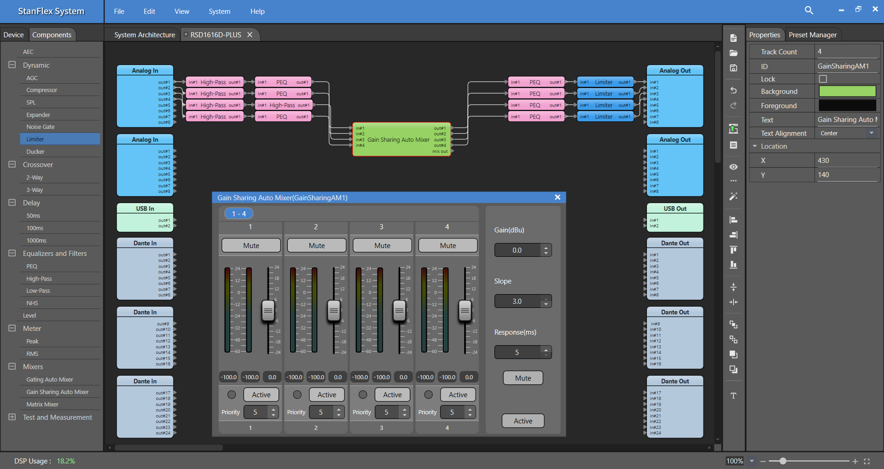
Task: Click the align left edges icon
Action: pyautogui.click(x=733, y=220)
